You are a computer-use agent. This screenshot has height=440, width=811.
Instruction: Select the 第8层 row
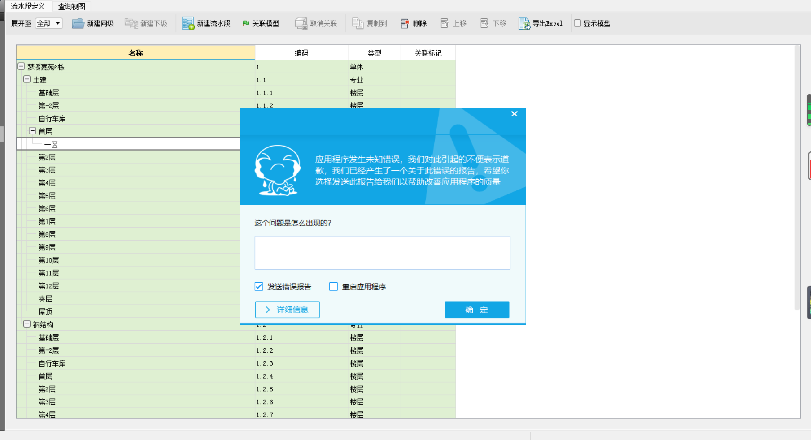(128, 234)
